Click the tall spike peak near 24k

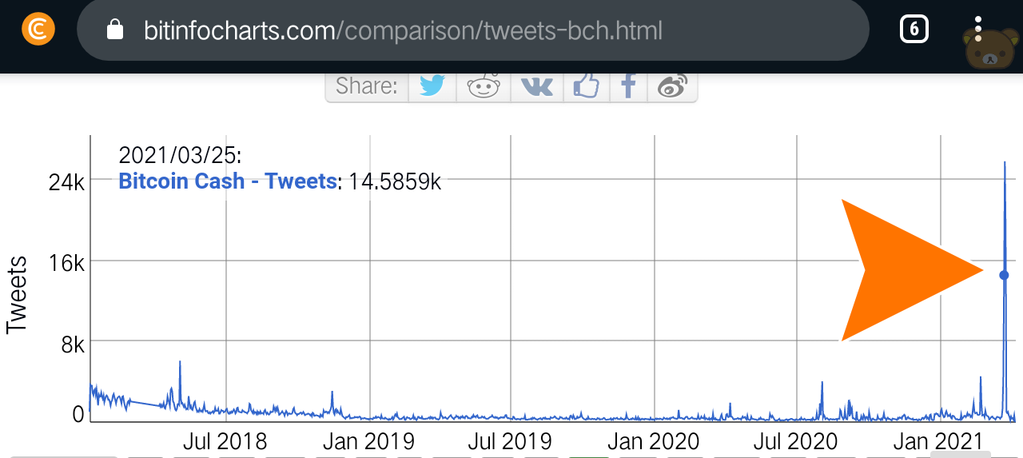pos(1005,163)
